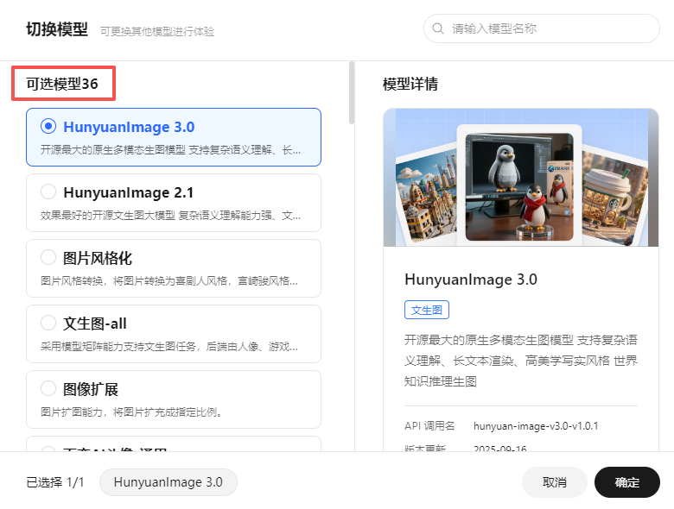Choose the 图片风格化 radio option
Image resolution: width=674 pixels, height=509 pixels.
click(49, 258)
